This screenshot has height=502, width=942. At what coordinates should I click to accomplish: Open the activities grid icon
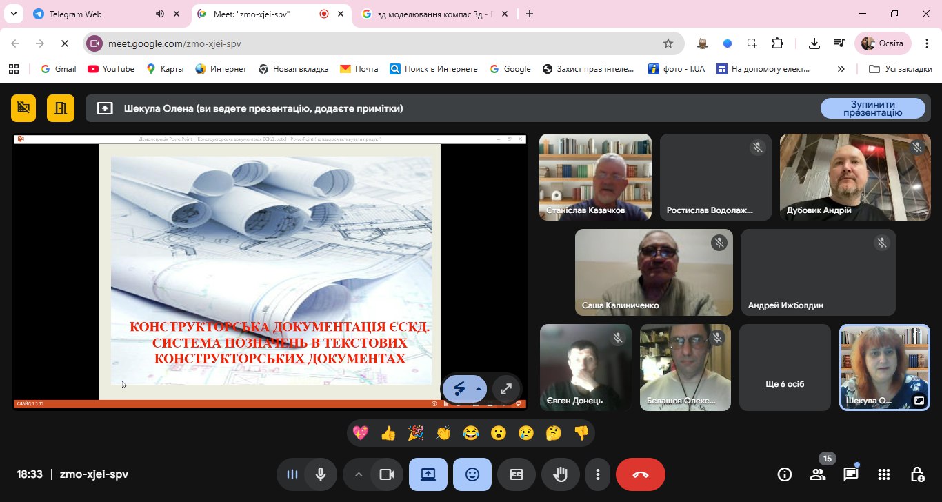pos(883,474)
